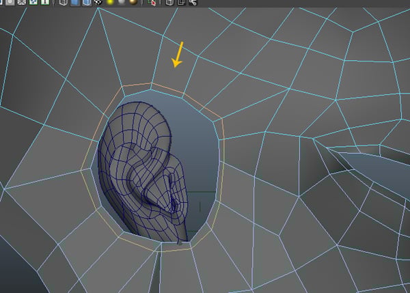Click the last connected-nodes toolbar icon

pos(192,3)
